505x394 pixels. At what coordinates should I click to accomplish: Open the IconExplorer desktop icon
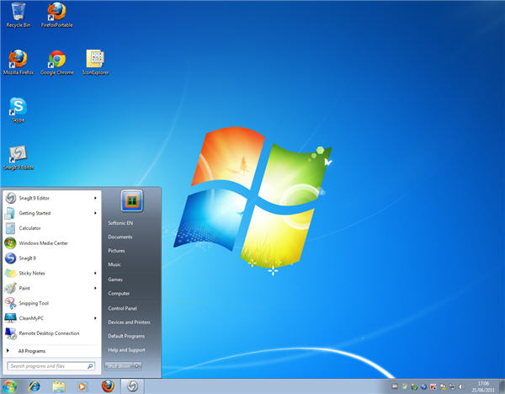tap(95, 60)
